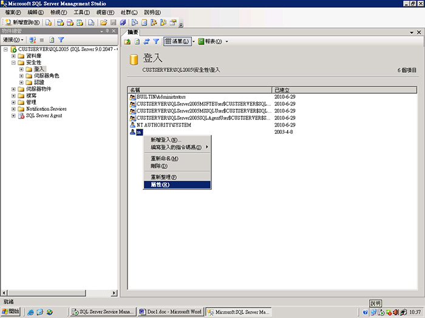Viewport: 425px width, 318px height.
Task: Sort by the 已建立 (Created) column header
Action: (344, 90)
